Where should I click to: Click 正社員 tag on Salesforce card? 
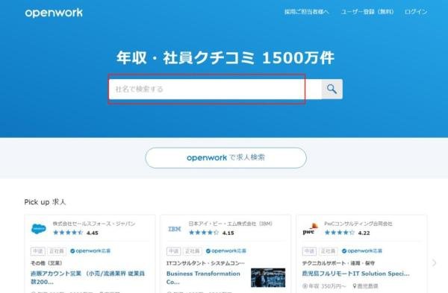click(x=57, y=251)
